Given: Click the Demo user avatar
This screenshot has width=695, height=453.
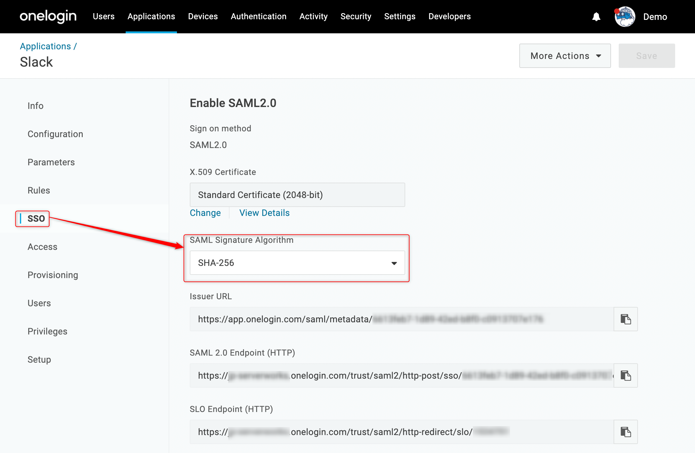Looking at the screenshot, I should 625,17.
